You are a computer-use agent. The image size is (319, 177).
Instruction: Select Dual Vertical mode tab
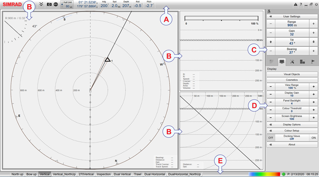tap(122, 174)
